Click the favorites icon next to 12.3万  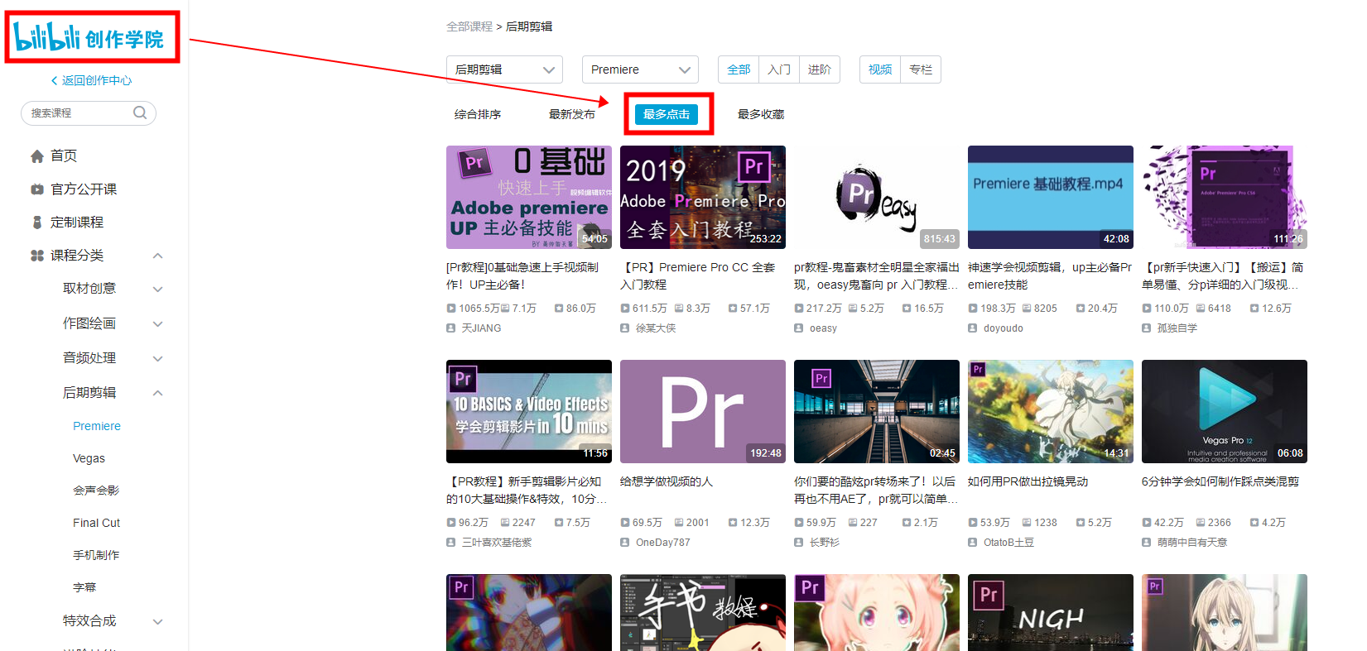click(x=733, y=523)
